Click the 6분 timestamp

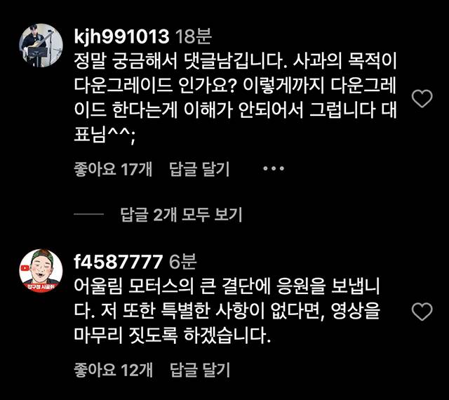click(182, 262)
